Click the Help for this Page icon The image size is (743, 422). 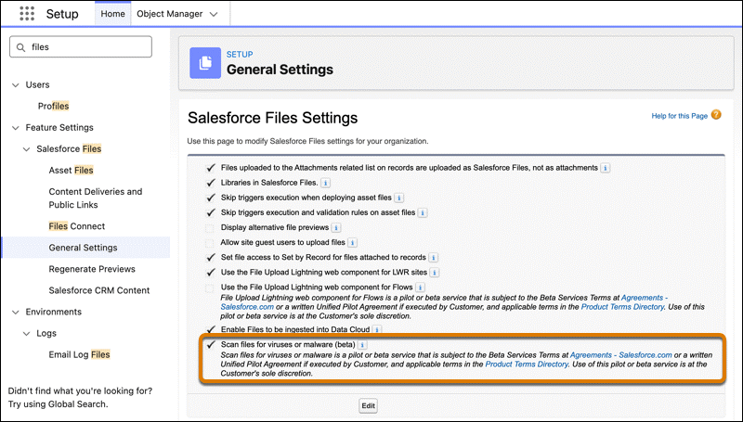[x=715, y=116]
